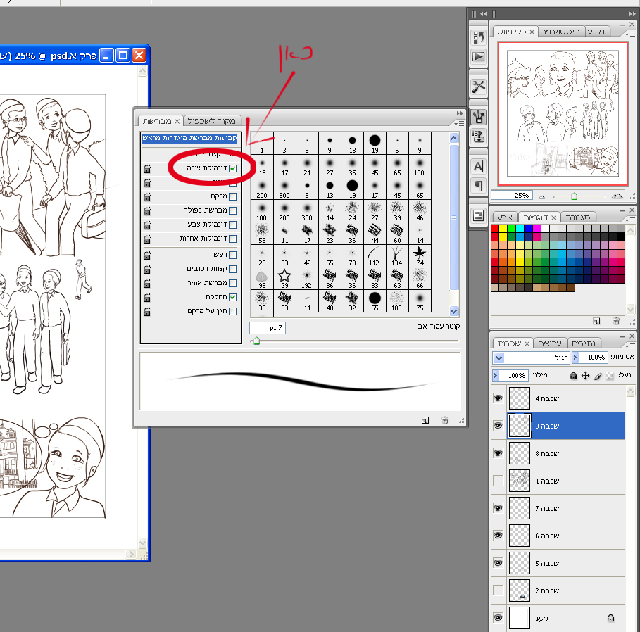Click the trash icon in Brushes panel
This screenshot has height=632, width=640.
click(445, 420)
